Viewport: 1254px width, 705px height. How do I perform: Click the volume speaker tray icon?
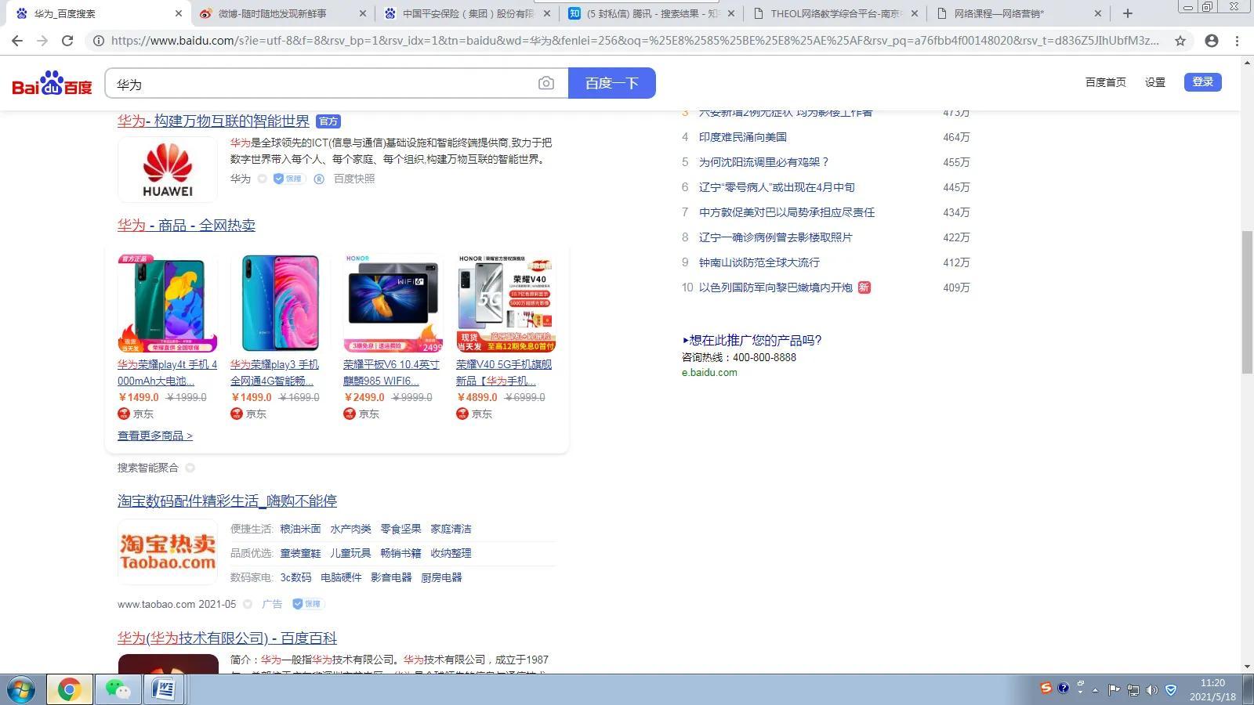point(1151,689)
